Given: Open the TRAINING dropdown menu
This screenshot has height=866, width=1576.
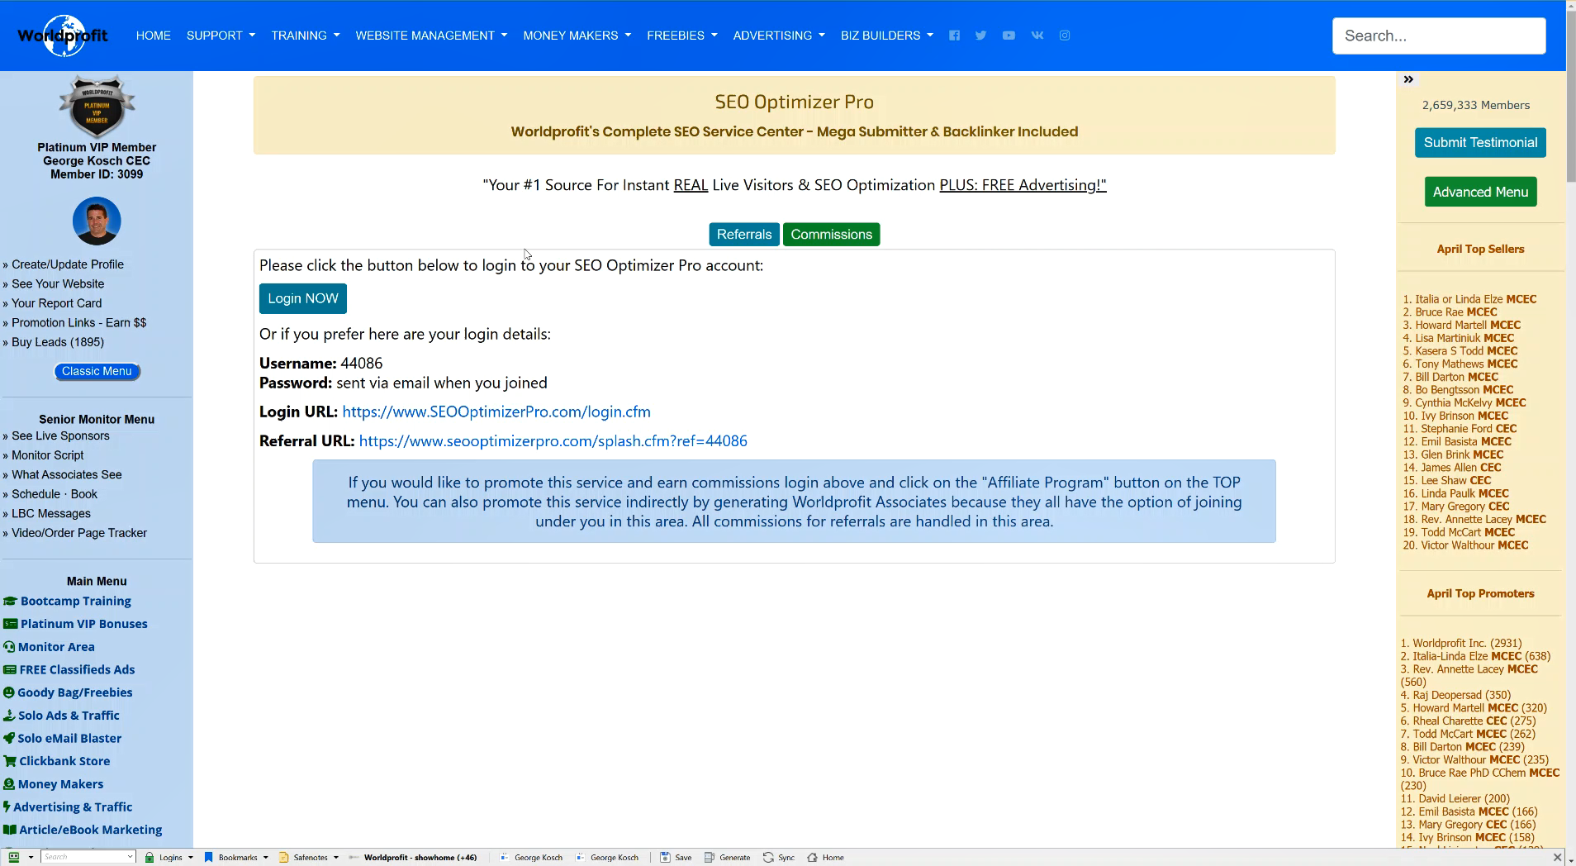Looking at the screenshot, I should [306, 36].
